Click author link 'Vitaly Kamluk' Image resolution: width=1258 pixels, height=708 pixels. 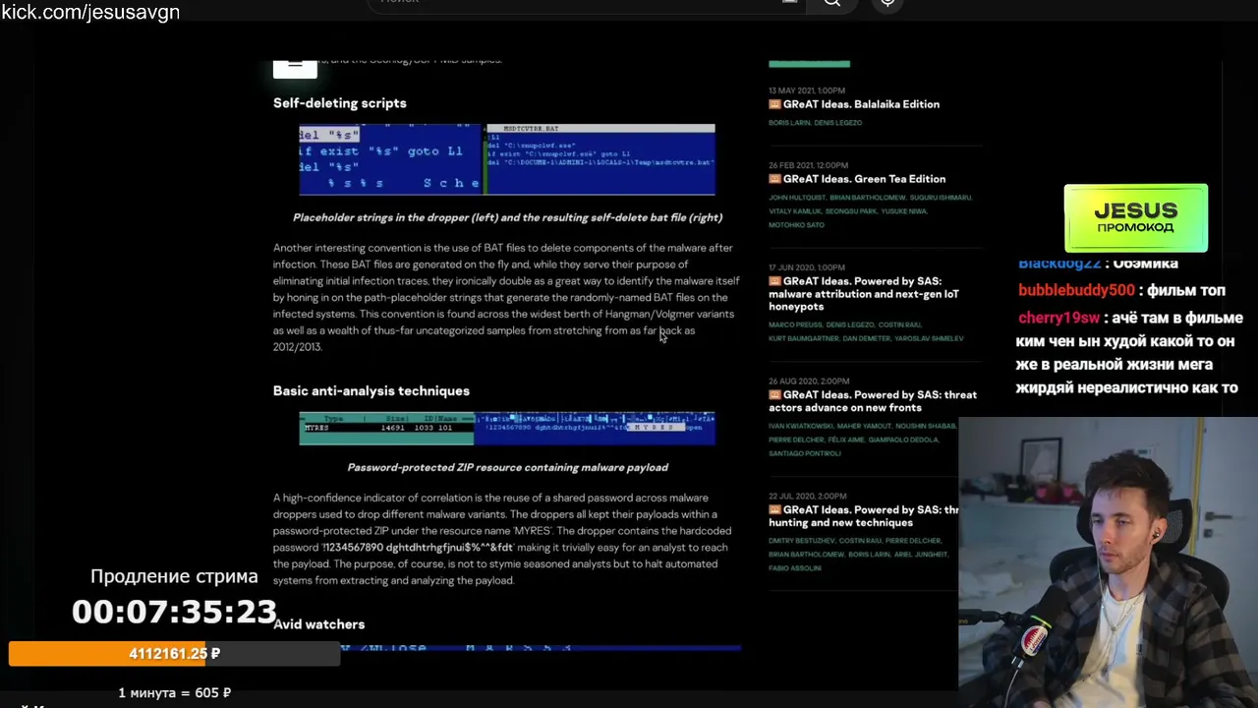pos(793,211)
